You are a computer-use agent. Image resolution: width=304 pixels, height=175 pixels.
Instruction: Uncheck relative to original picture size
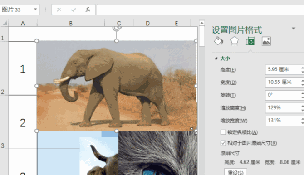pos(223,143)
